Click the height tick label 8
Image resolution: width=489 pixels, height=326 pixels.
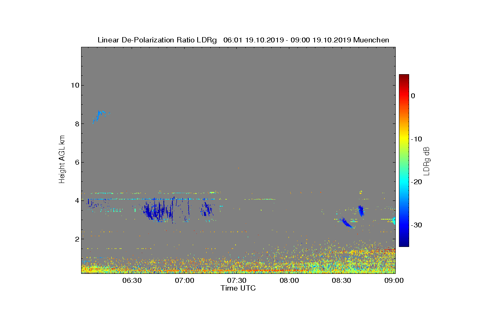[x=77, y=123]
